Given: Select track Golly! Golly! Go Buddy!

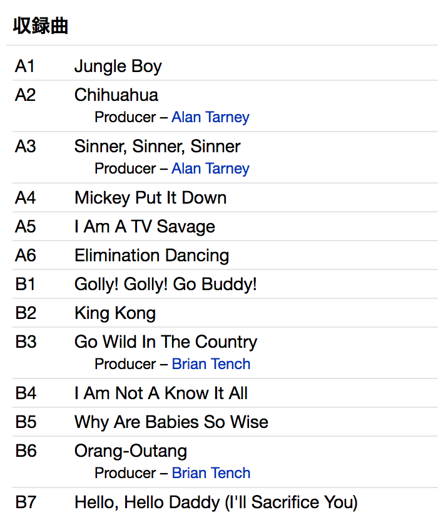Looking at the screenshot, I should click(x=165, y=284).
